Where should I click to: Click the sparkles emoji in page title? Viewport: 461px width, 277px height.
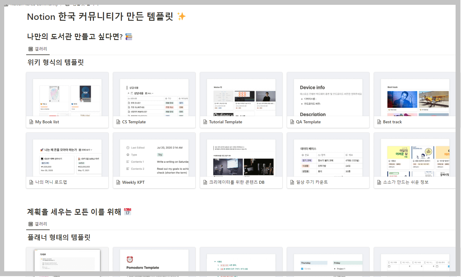(x=181, y=16)
